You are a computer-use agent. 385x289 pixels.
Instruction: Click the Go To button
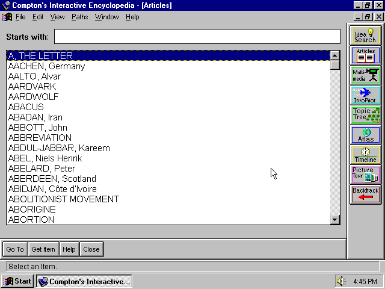coord(15,249)
